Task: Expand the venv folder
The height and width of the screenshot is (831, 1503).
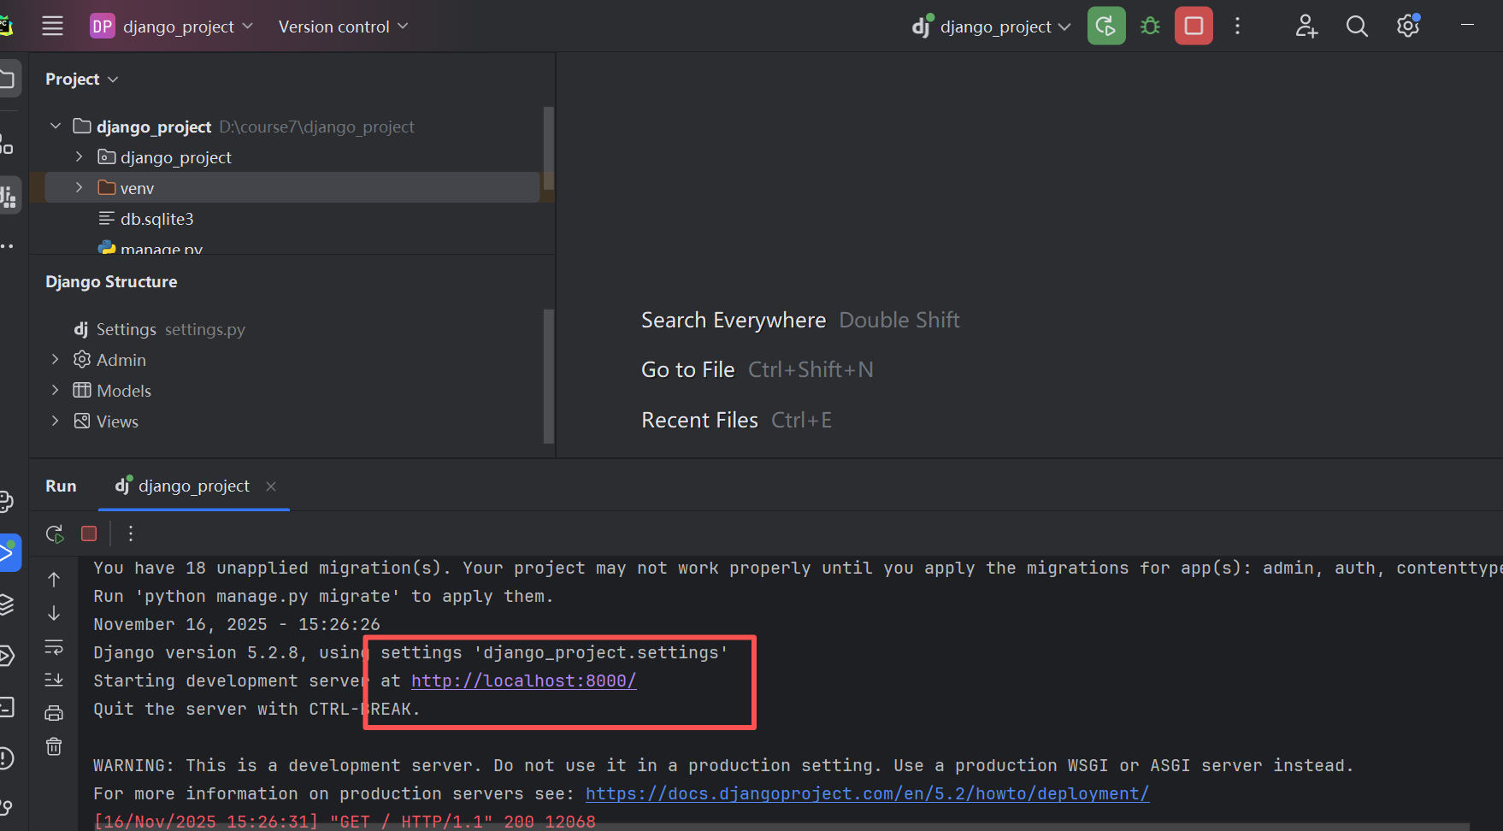Action: 80,188
